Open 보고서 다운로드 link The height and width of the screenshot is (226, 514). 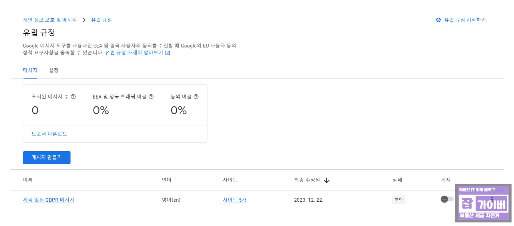[49, 134]
